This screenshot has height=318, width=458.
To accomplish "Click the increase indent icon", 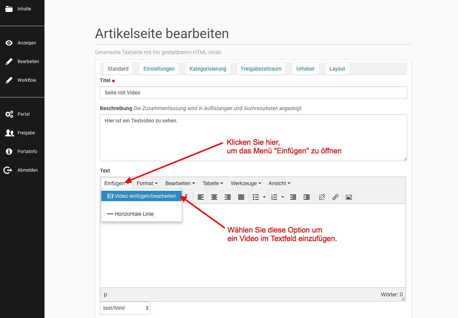I will point(307,197).
